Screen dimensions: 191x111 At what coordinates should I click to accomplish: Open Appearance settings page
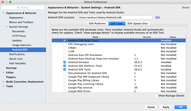[x=16, y=18]
